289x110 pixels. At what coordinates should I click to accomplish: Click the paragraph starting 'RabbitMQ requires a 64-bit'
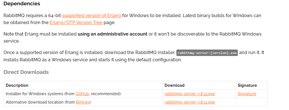point(132,19)
